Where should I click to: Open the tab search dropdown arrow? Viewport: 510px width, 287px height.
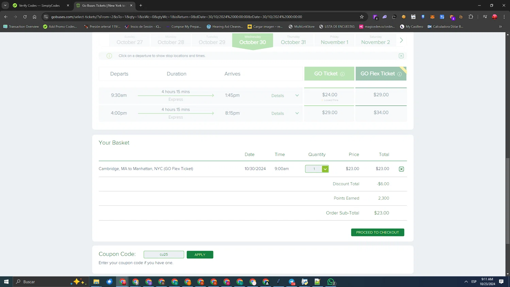(5, 5)
